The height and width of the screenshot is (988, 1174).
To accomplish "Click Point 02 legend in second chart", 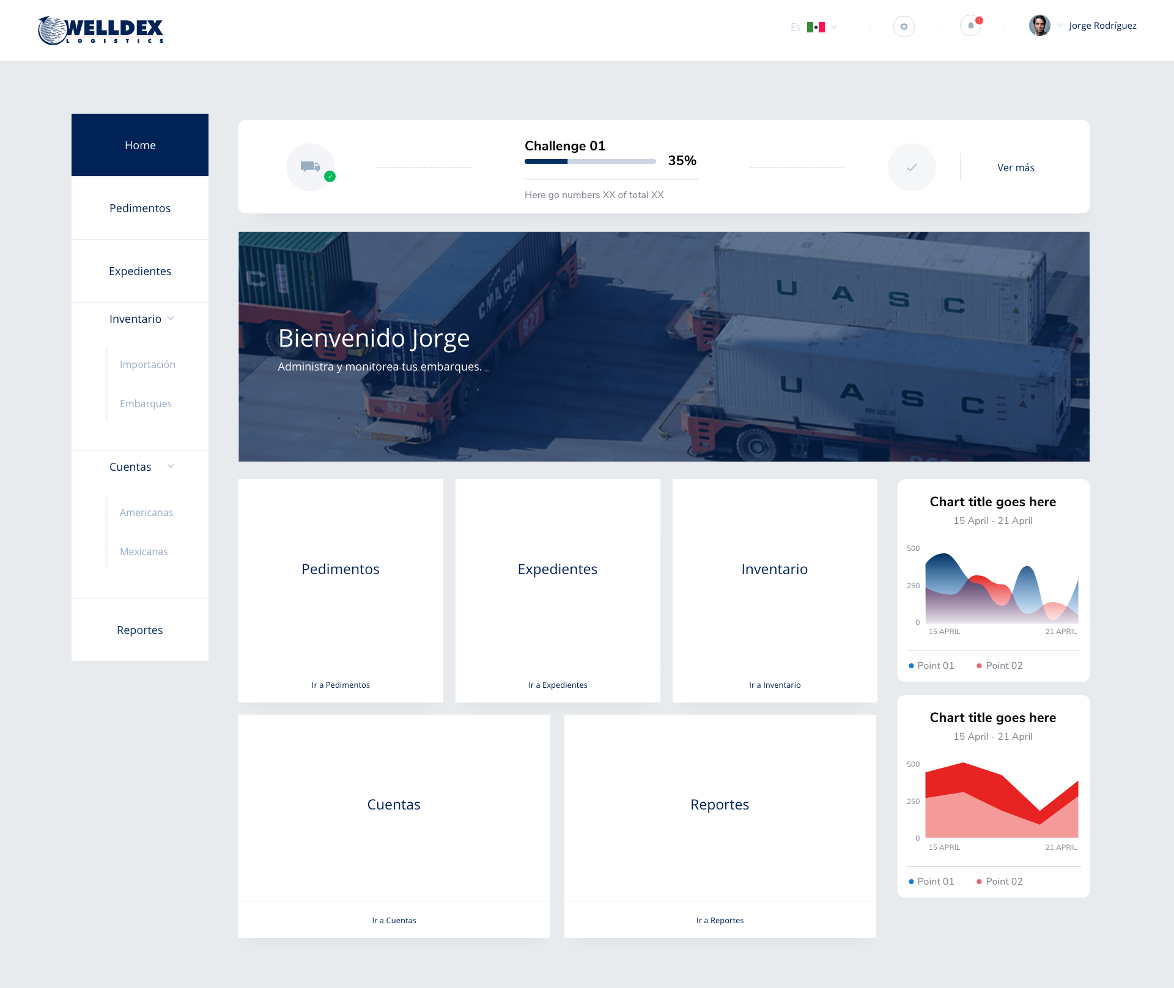I will tap(1000, 881).
